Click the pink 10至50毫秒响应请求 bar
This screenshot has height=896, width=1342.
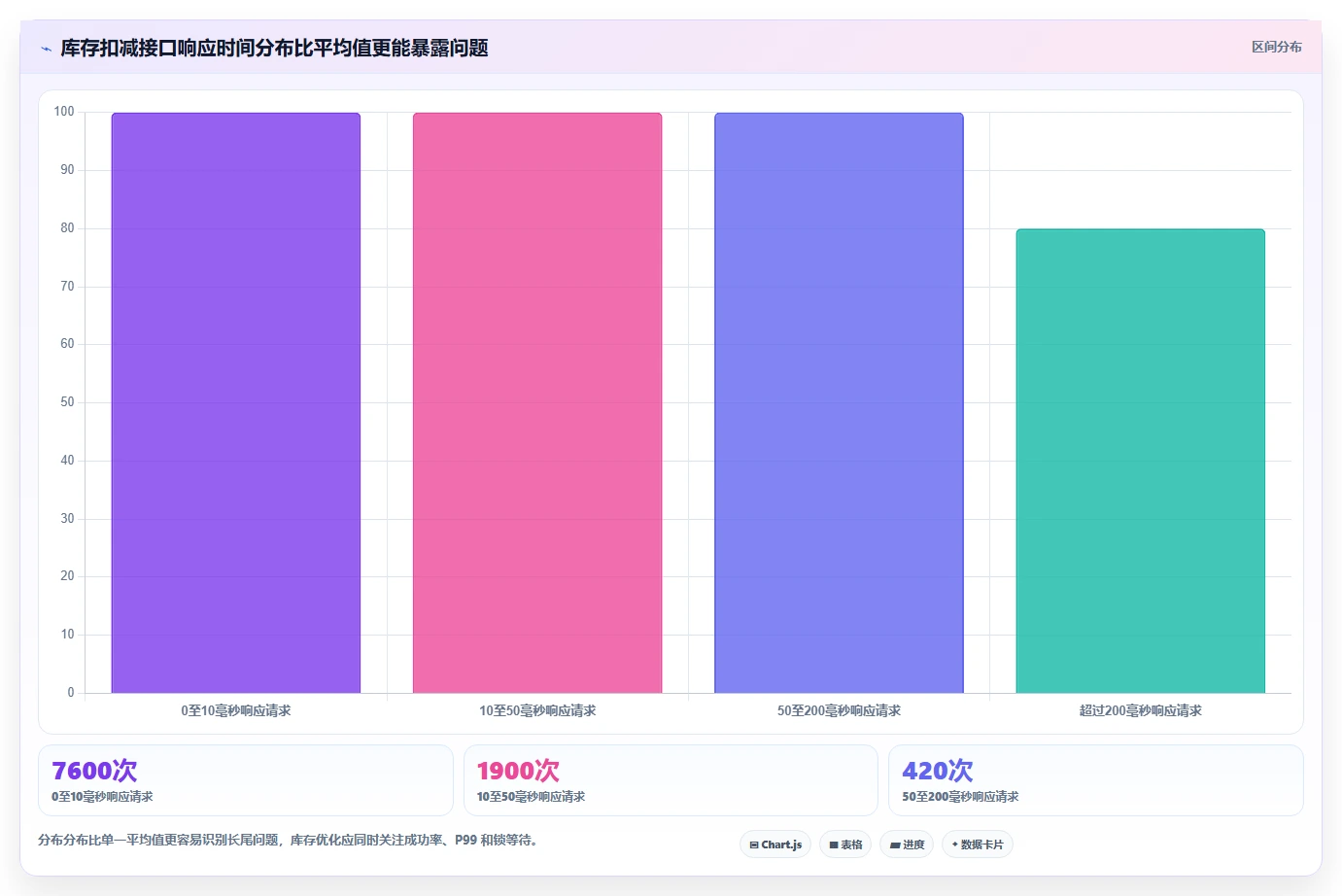click(x=537, y=403)
